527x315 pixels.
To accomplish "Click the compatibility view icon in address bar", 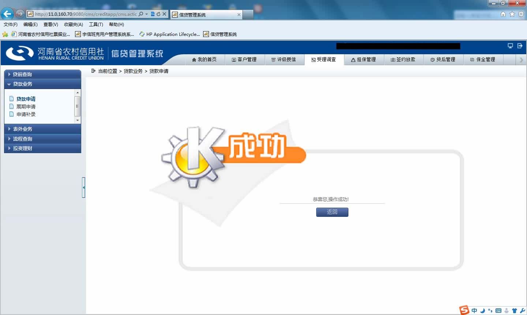I will 153,14.
